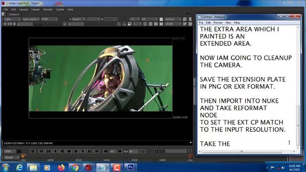Click the capture viewer icon
The height and width of the screenshot is (172, 306).
(x=162, y=151)
